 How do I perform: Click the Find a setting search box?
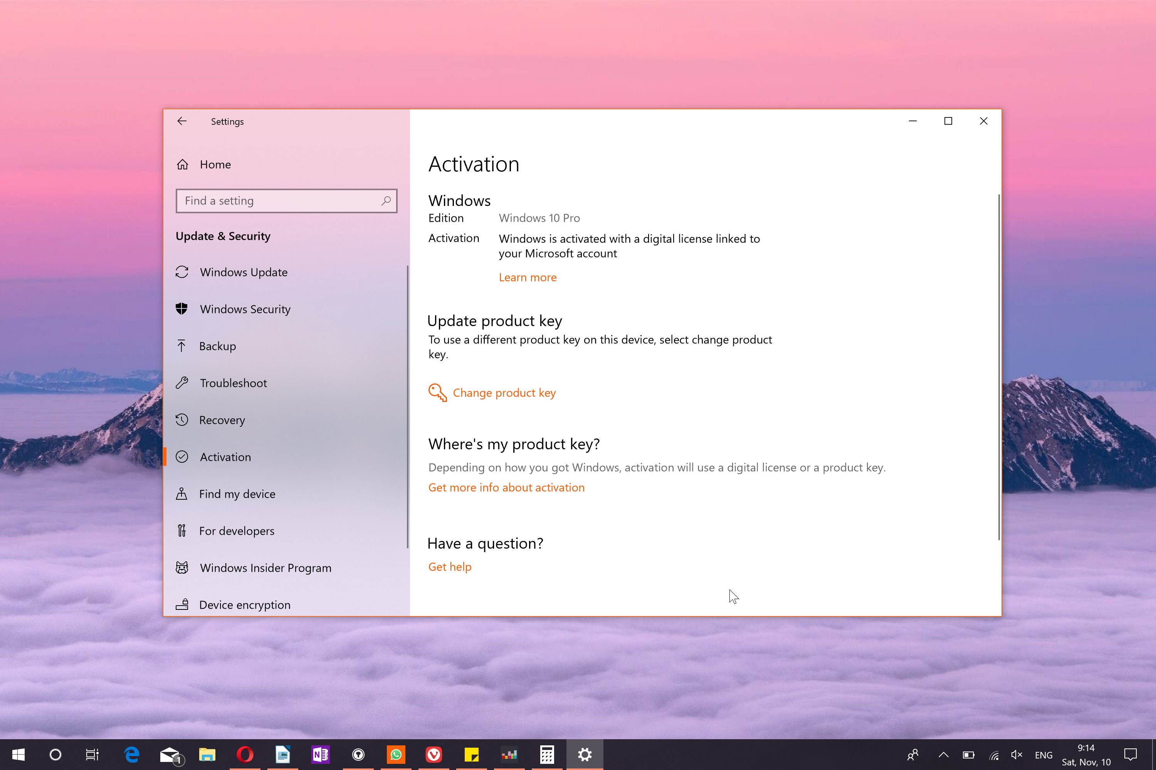tap(287, 201)
